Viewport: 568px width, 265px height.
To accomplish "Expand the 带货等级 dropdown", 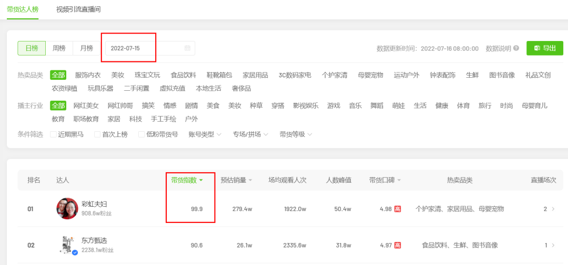I will pos(296,134).
